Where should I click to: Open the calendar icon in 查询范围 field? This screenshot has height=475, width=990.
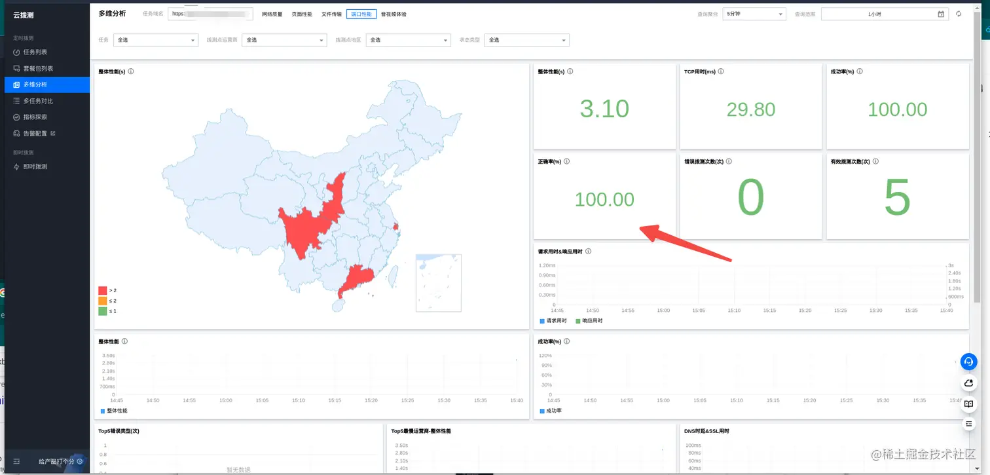(x=941, y=14)
